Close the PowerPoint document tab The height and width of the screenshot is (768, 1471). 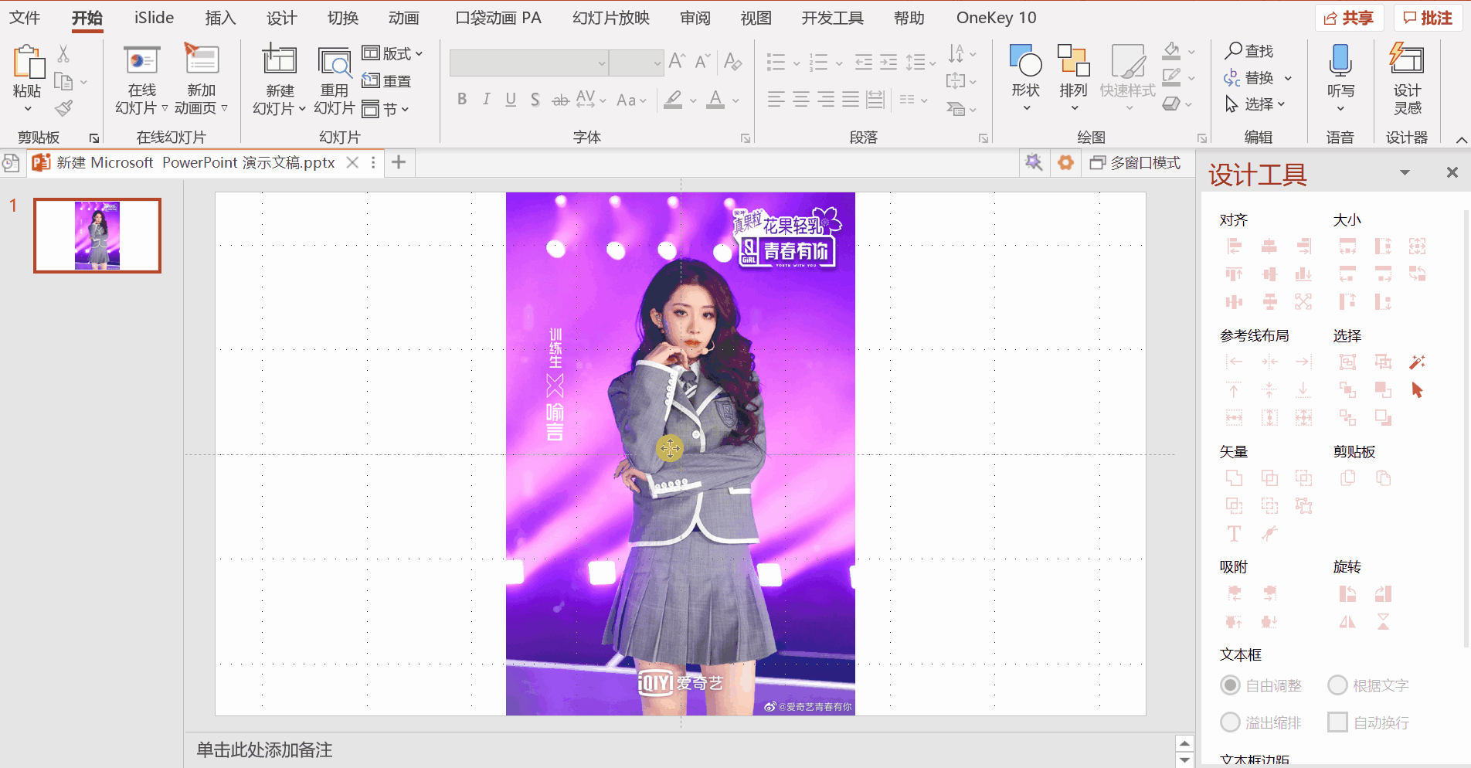352,162
